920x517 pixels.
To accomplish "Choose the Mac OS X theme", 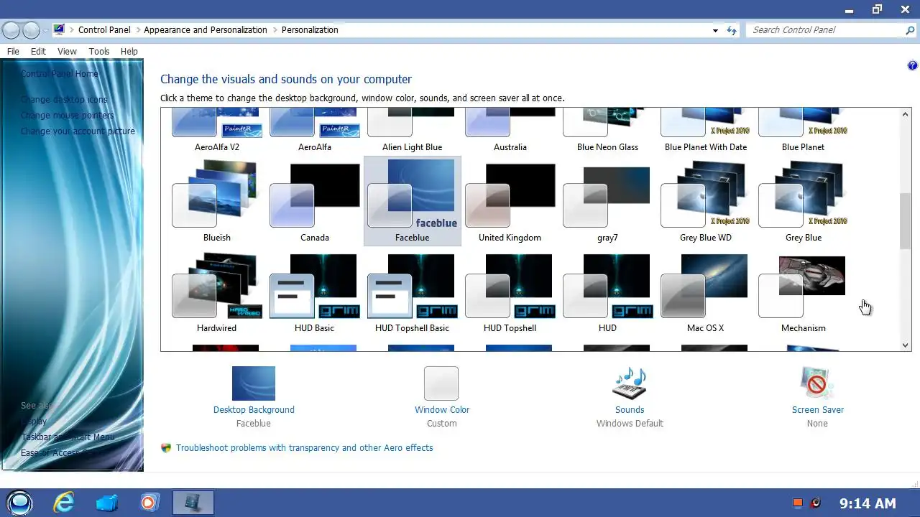I will coord(706,292).
